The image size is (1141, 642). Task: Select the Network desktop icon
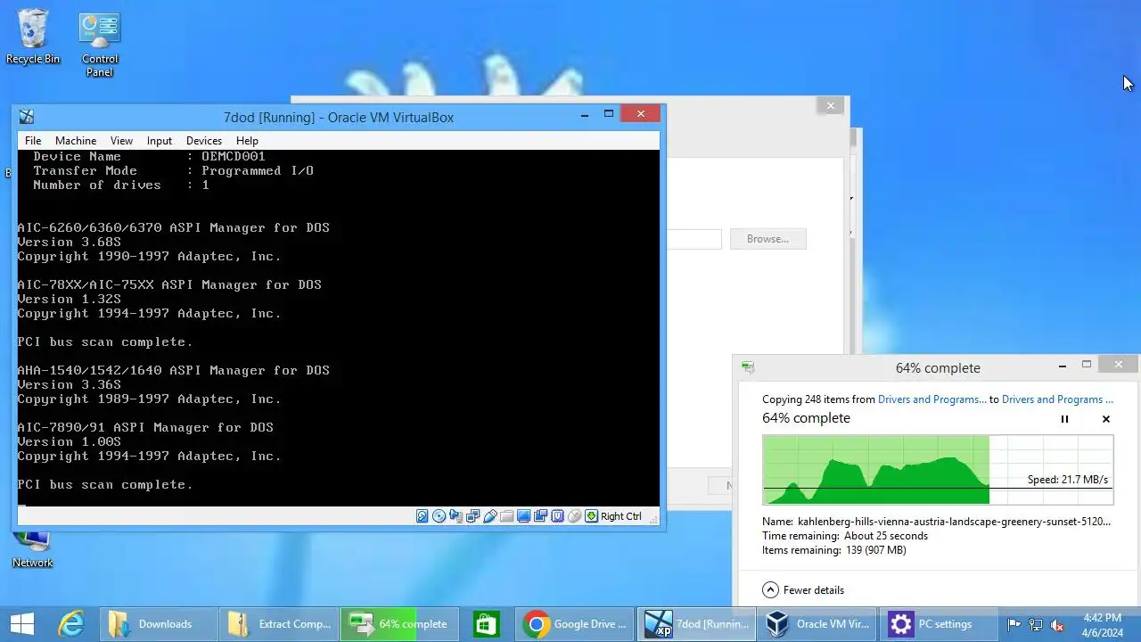tap(33, 547)
